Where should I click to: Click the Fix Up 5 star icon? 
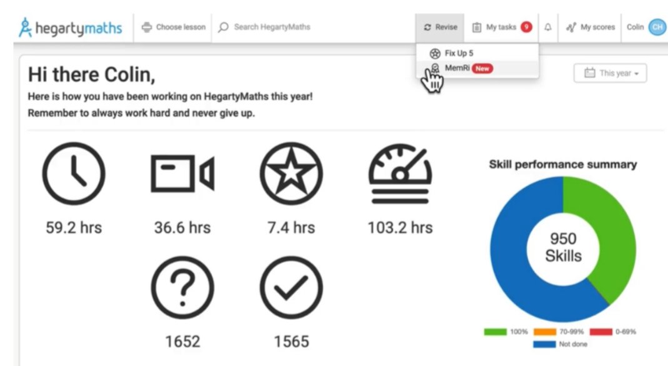[x=434, y=53]
